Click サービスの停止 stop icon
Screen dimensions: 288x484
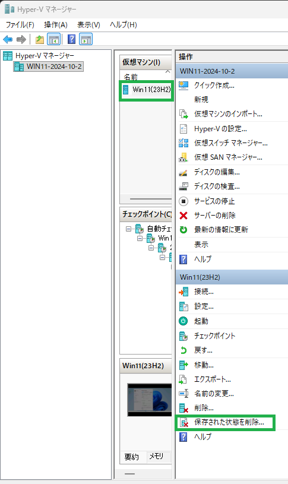183,201
